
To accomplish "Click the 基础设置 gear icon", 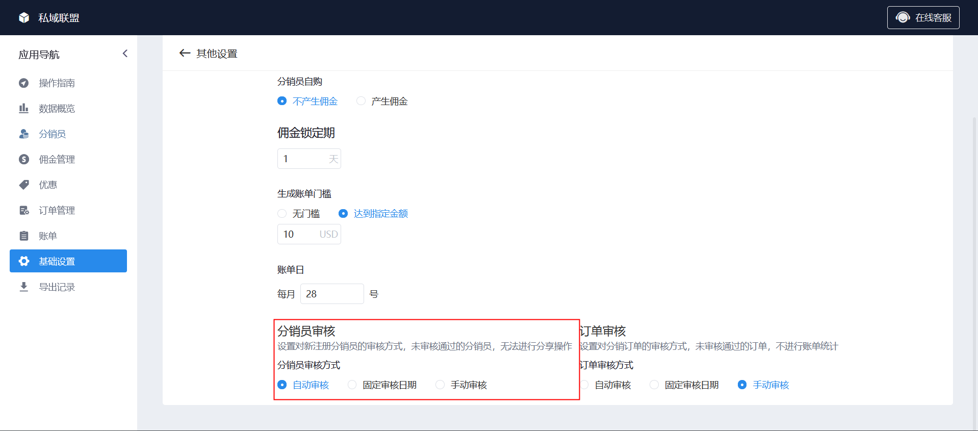I will click(x=24, y=261).
